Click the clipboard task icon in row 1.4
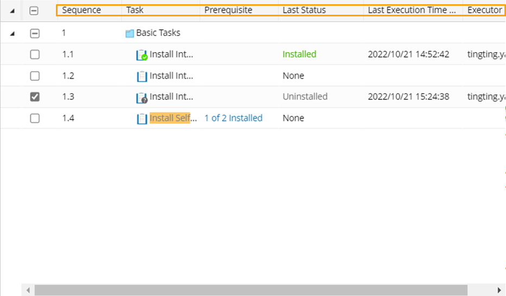The height and width of the screenshot is (296, 506). point(142,118)
